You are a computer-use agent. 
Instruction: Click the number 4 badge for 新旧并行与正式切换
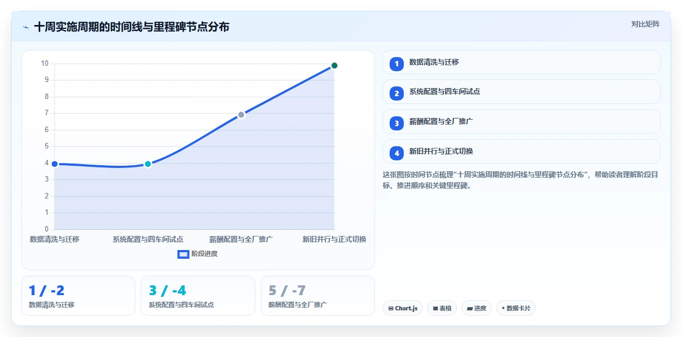(397, 153)
